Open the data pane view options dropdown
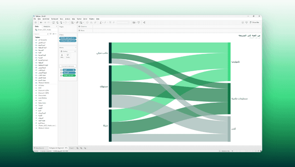Image resolution: width=295 pixels, height=167 pixels. pos(54,34)
